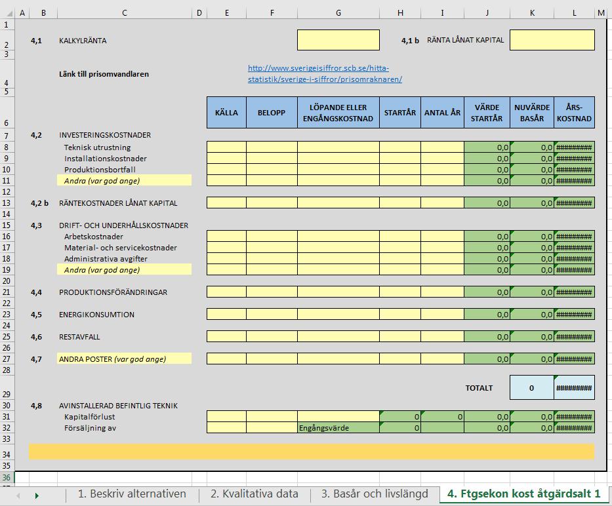Click the Engångsvärde cell in Försäljning av row
This screenshot has height=506, width=612.
coord(338,427)
